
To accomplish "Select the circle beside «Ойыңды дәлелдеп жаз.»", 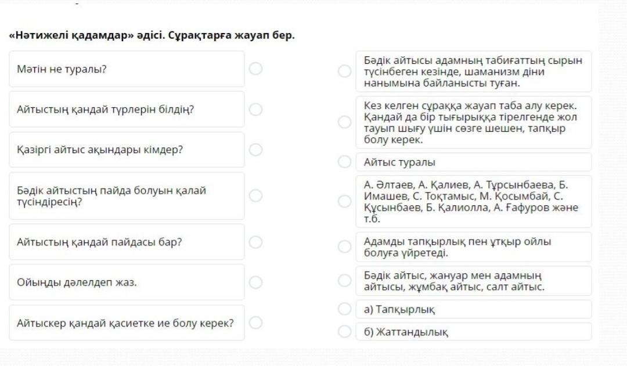I will pos(255,282).
